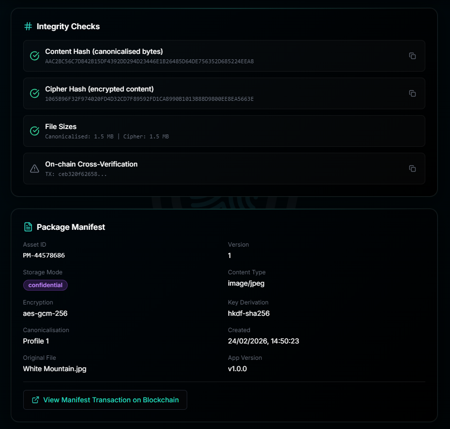Click the File Sizes title
This screenshot has width=450, height=429.
[61, 127]
